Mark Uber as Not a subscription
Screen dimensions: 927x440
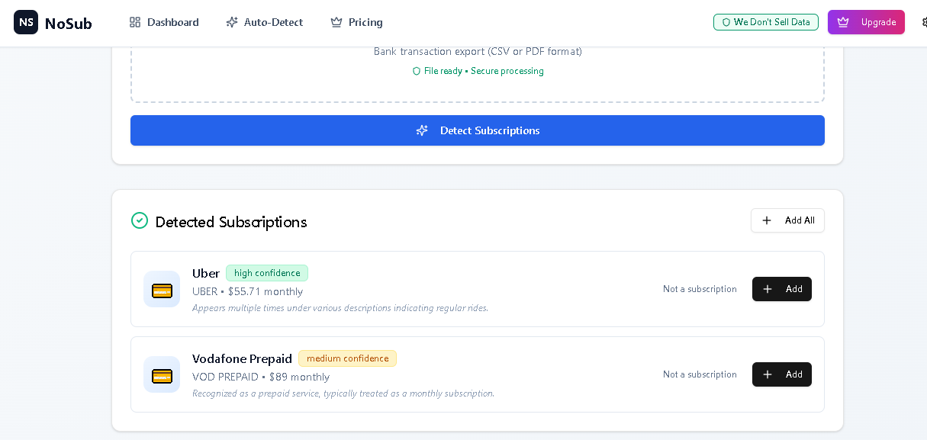(699, 289)
